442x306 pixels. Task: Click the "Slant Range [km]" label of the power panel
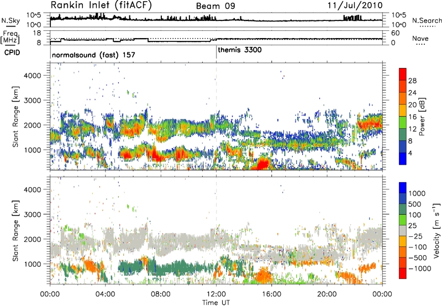pyautogui.click(x=15, y=117)
